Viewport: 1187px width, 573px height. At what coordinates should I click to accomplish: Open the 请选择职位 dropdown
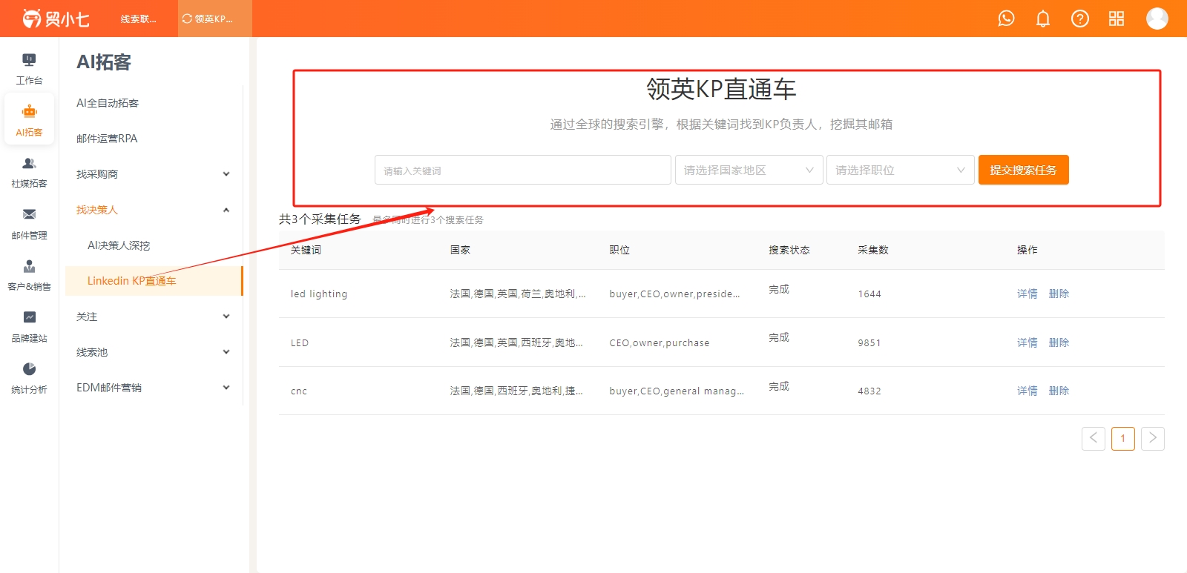[901, 170]
